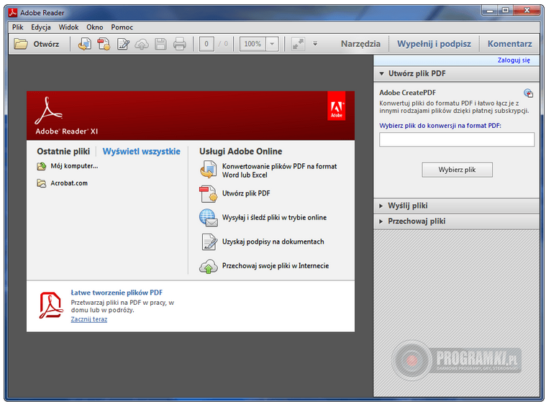
Task: Maximize the Adobe Reader window
Action: [x=505, y=11]
